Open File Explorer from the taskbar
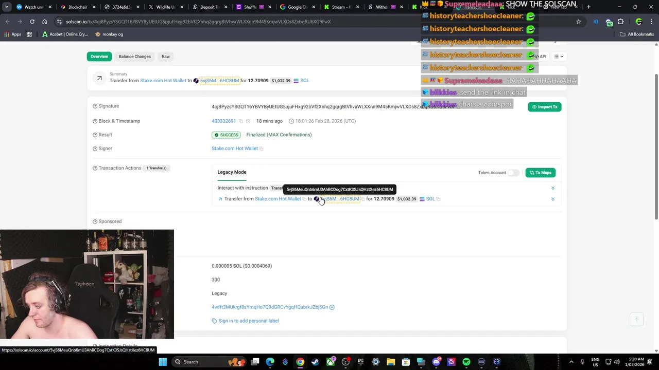The image size is (659, 370). point(391,362)
